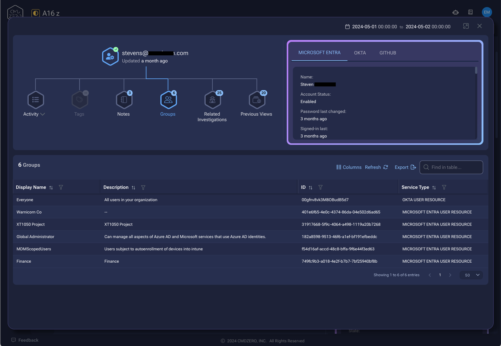This screenshot has height=346, width=501.
Task: Go to next table page
Action: click(450, 275)
